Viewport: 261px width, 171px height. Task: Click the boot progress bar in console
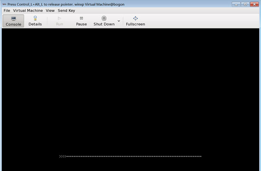[130, 157]
